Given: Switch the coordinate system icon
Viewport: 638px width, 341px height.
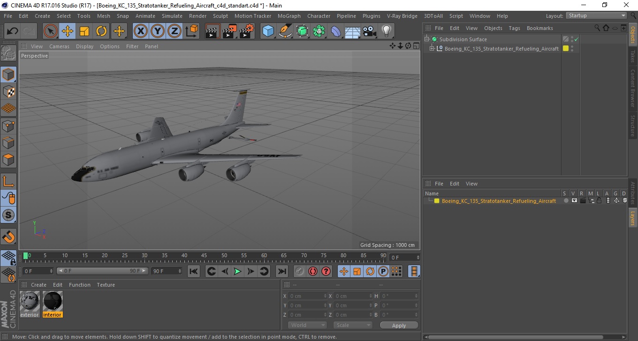Looking at the screenshot, I should tap(191, 31).
